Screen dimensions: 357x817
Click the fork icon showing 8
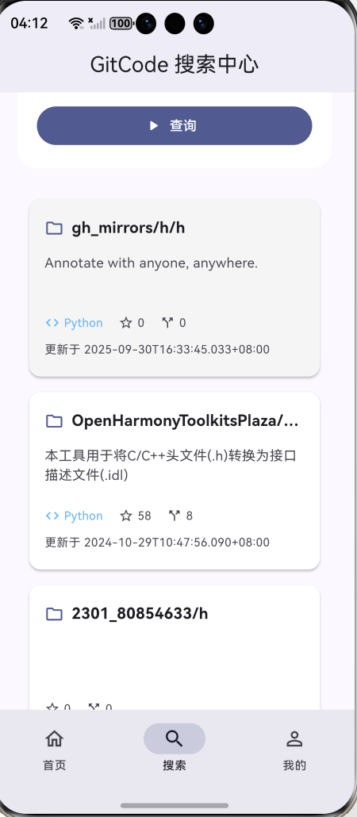(174, 516)
